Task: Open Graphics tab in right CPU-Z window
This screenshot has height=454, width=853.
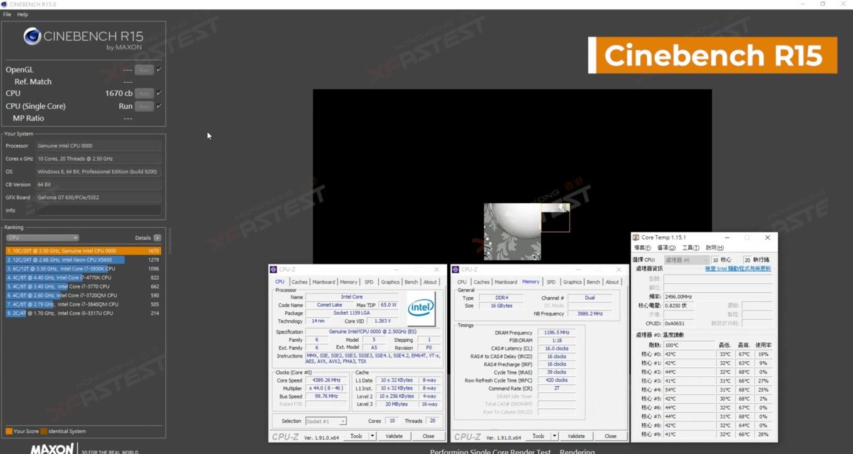Action: 572,282
